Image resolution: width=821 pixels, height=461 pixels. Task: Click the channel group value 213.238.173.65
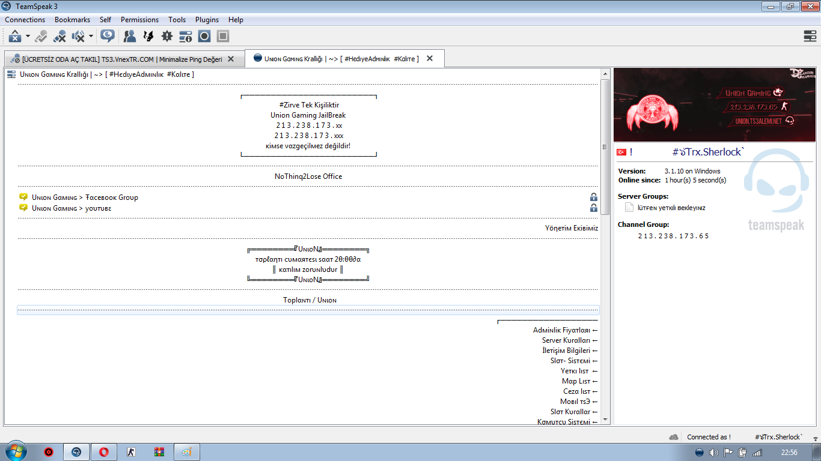tap(674, 236)
